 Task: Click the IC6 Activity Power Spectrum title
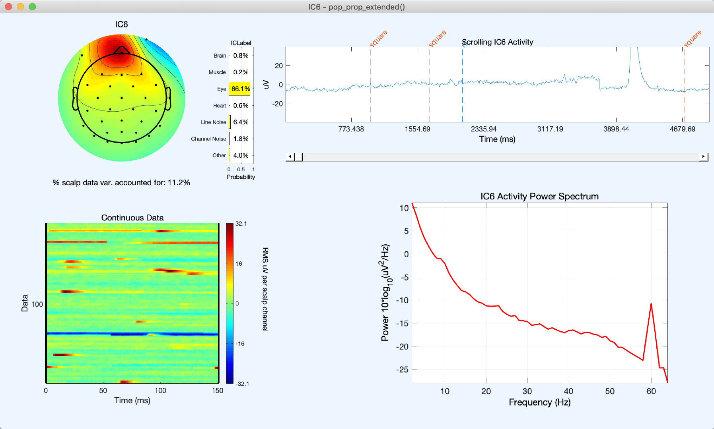point(539,196)
